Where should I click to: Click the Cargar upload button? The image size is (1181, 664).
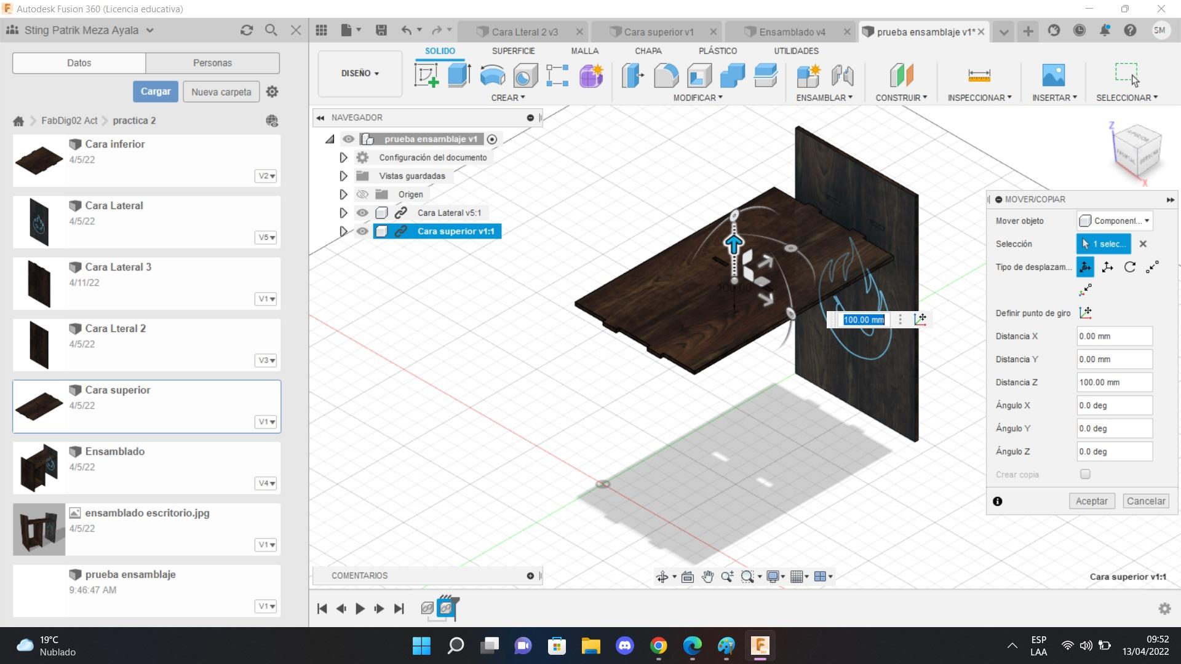coord(156,92)
